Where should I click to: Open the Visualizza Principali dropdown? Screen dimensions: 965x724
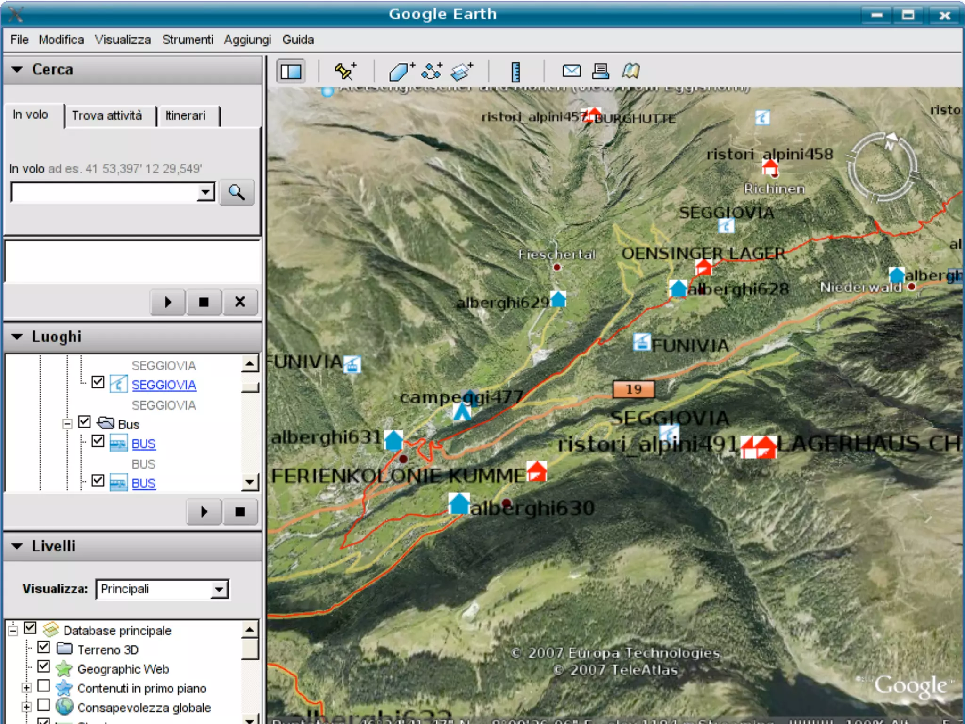coord(219,589)
